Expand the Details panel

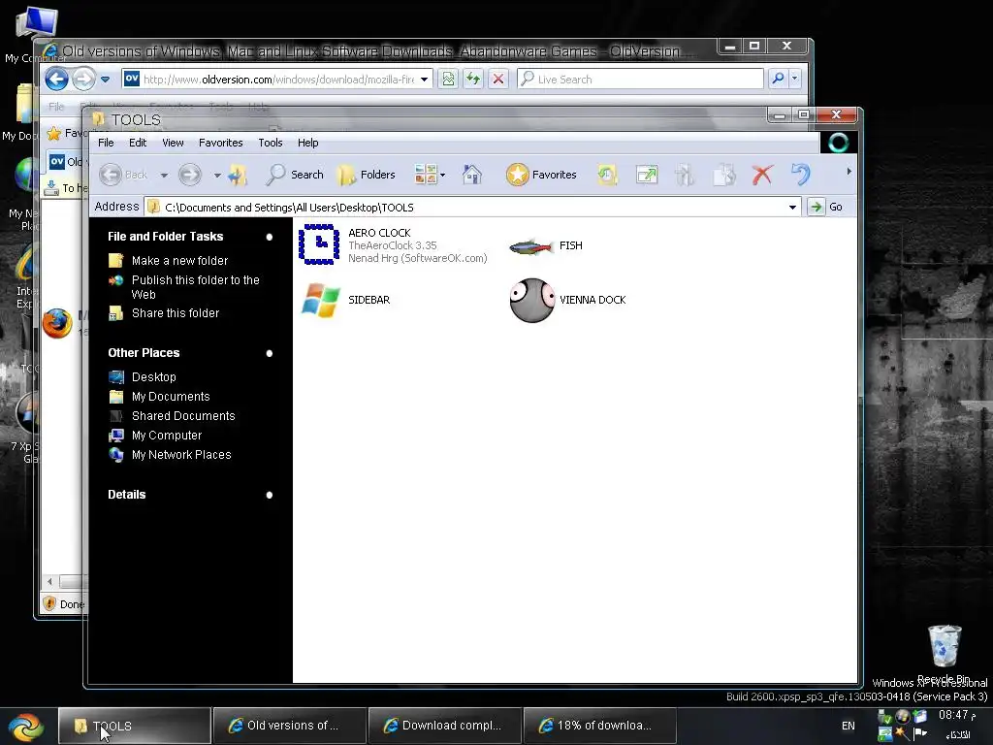pyautogui.click(x=270, y=496)
